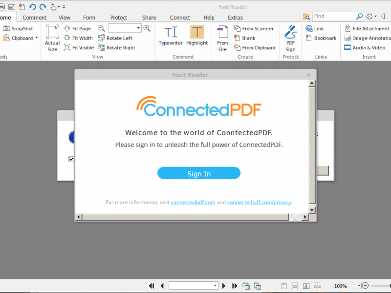Viewport: 391px width, 293px height.
Task: Create PDF From File
Action: pos(222,39)
